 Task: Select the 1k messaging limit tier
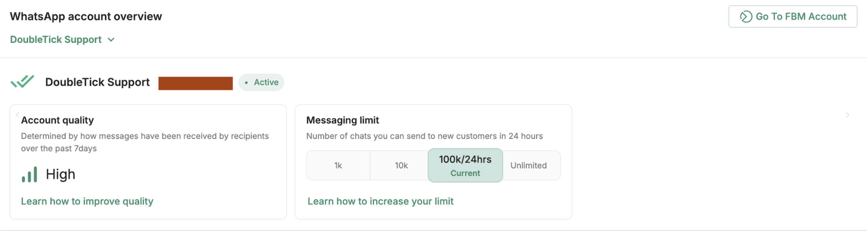coord(338,165)
